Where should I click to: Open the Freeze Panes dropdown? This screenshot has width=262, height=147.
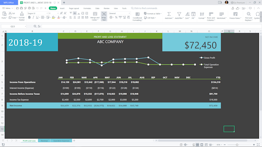(235, 15)
